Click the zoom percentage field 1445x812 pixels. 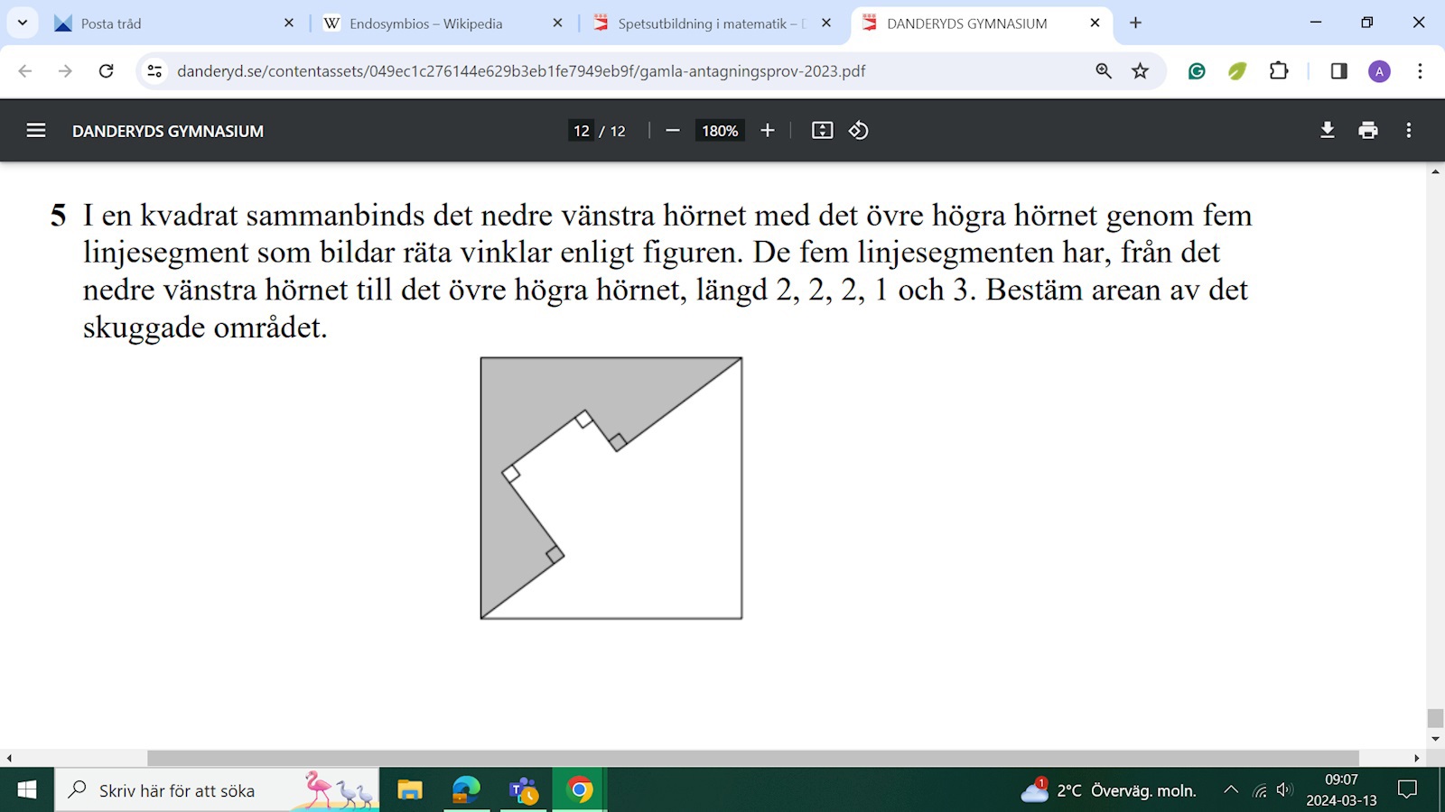(720, 131)
